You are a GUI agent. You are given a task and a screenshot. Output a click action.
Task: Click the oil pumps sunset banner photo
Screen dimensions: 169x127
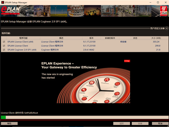coord(92,11)
